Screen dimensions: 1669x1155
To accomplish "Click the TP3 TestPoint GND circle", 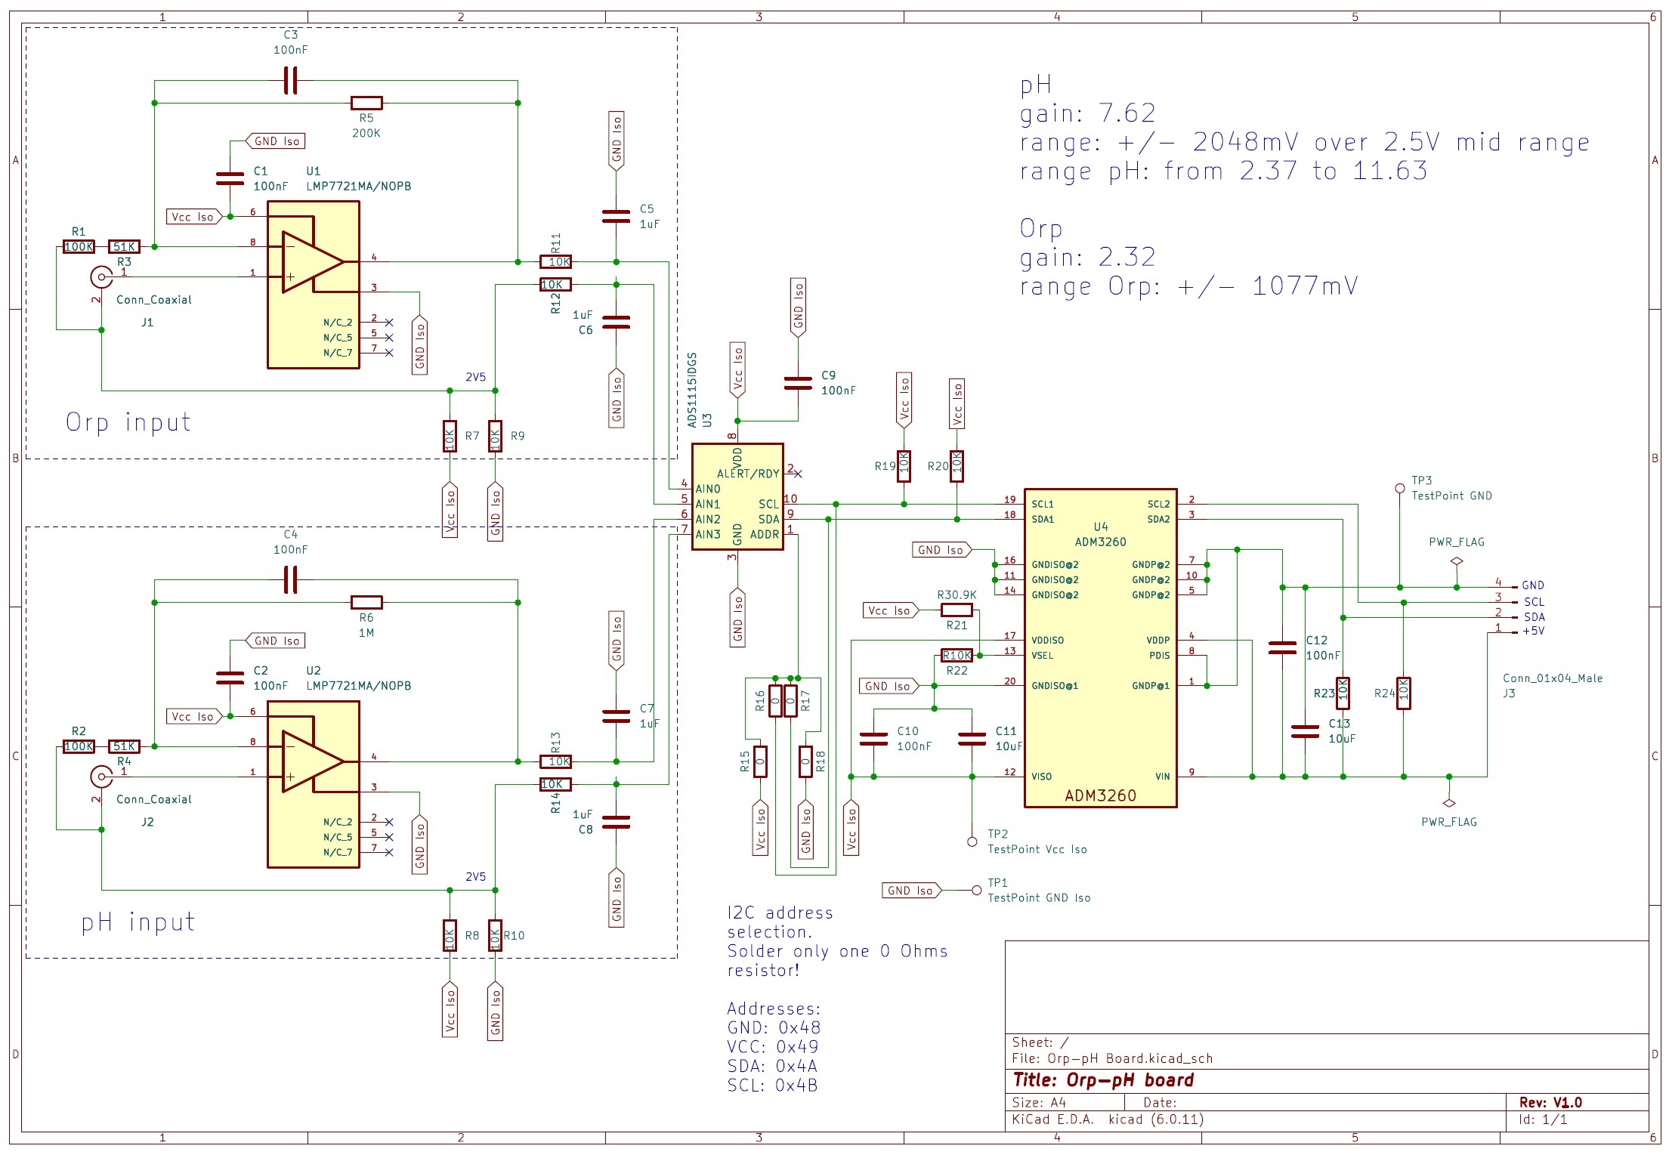I will coord(1399,489).
